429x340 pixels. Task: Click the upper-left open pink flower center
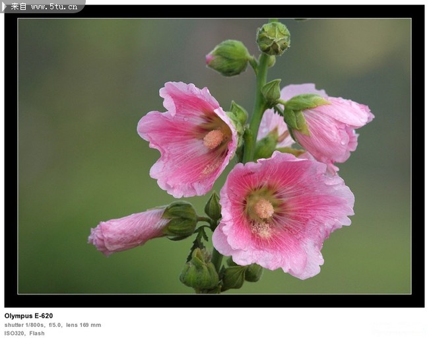click(x=213, y=139)
